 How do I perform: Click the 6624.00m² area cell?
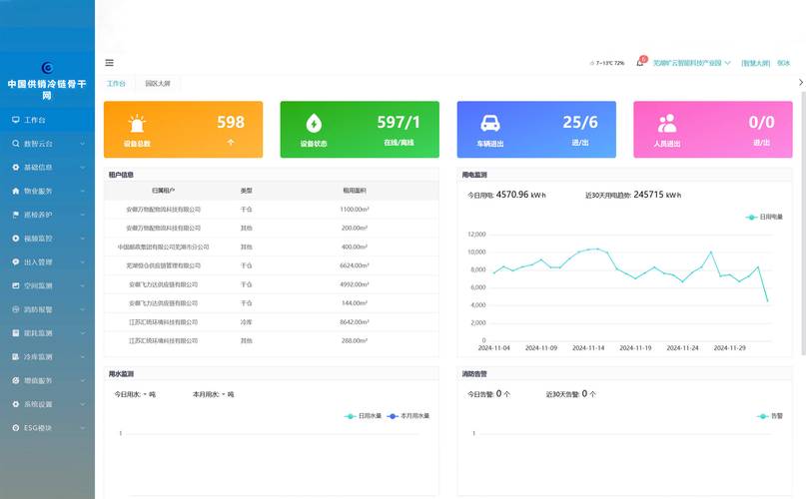pos(355,265)
